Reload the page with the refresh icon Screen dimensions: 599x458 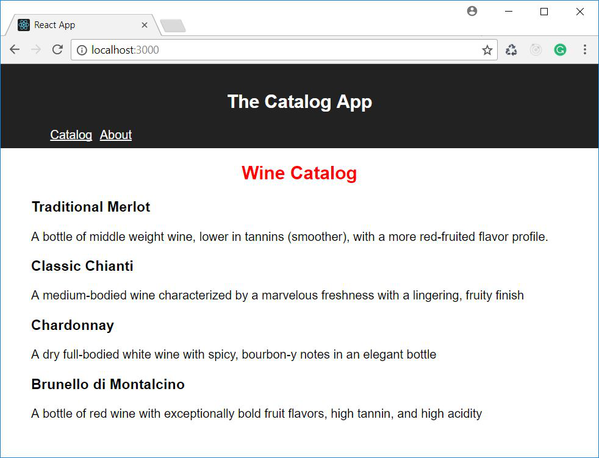pyautogui.click(x=57, y=49)
